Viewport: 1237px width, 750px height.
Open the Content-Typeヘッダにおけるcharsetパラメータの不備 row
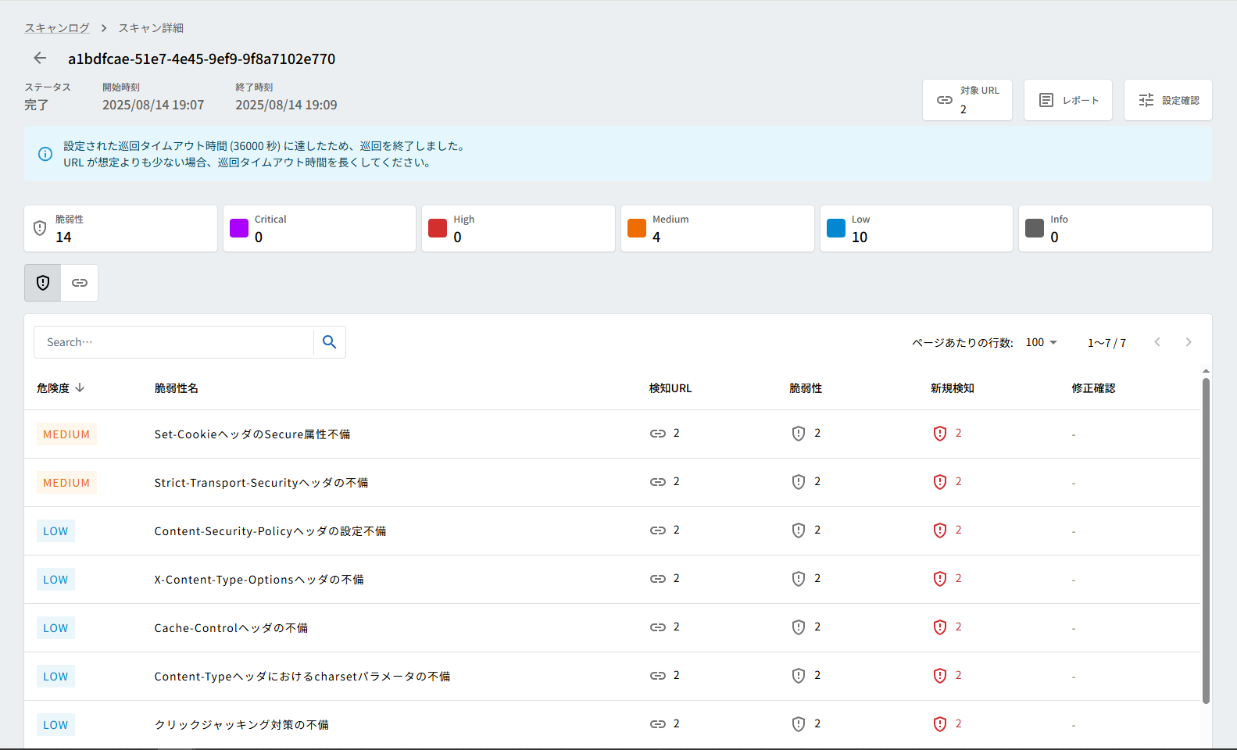click(x=612, y=677)
